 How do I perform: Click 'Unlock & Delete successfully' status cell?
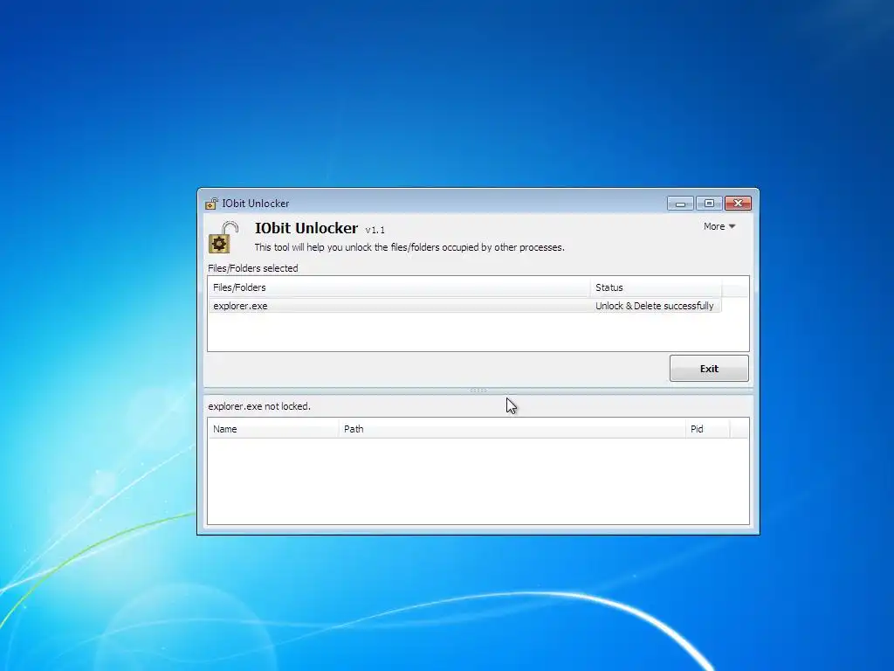point(655,306)
